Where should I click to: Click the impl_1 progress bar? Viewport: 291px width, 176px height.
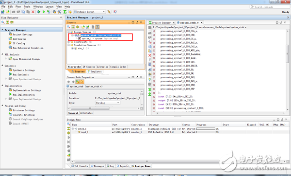(x=206, y=132)
